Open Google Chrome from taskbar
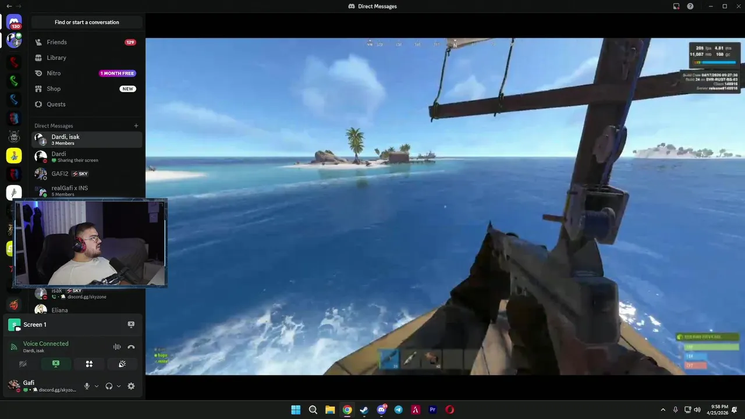745x419 pixels. [347, 410]
